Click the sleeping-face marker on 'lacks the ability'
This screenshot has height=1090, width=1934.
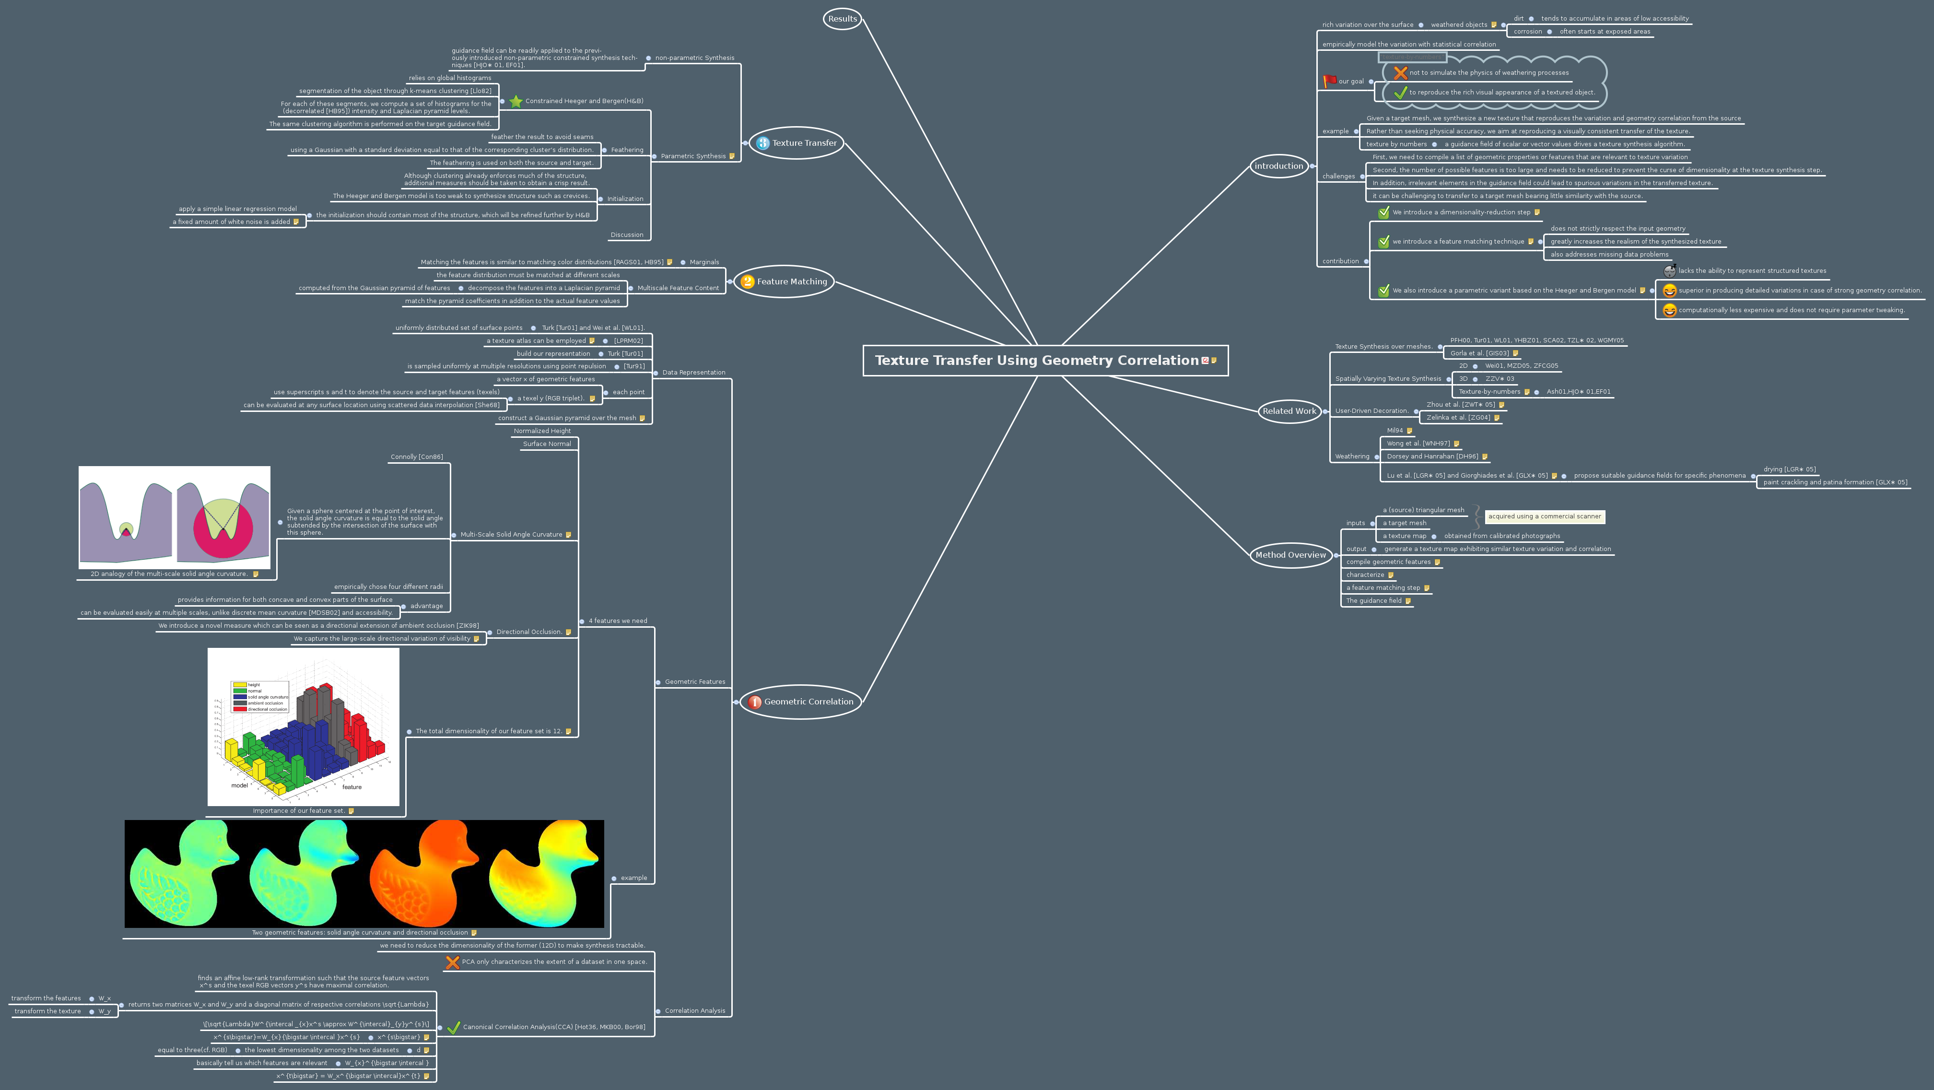click(1670, 271)
